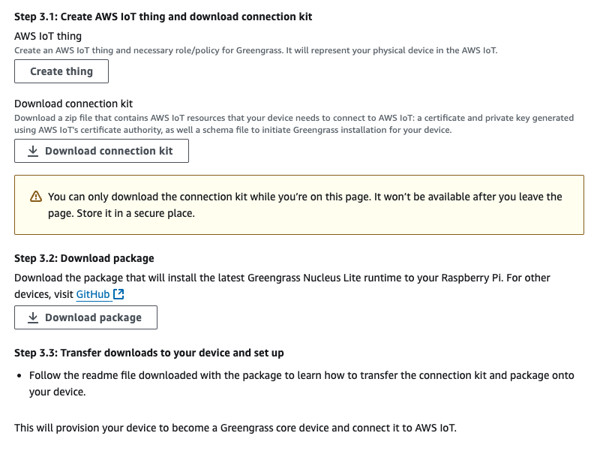The width and height of the screenshot is (597, 457).
Task: Click the Download connection kit section label
Action: pyautogui.click(x=73, y=104)
